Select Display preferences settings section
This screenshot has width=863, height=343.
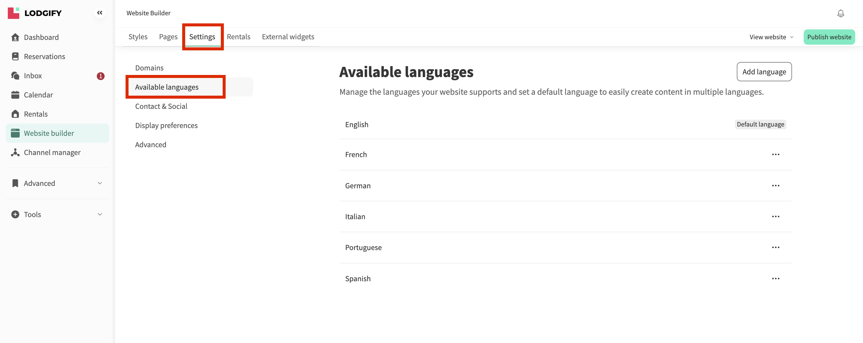[x=166, y=125]
